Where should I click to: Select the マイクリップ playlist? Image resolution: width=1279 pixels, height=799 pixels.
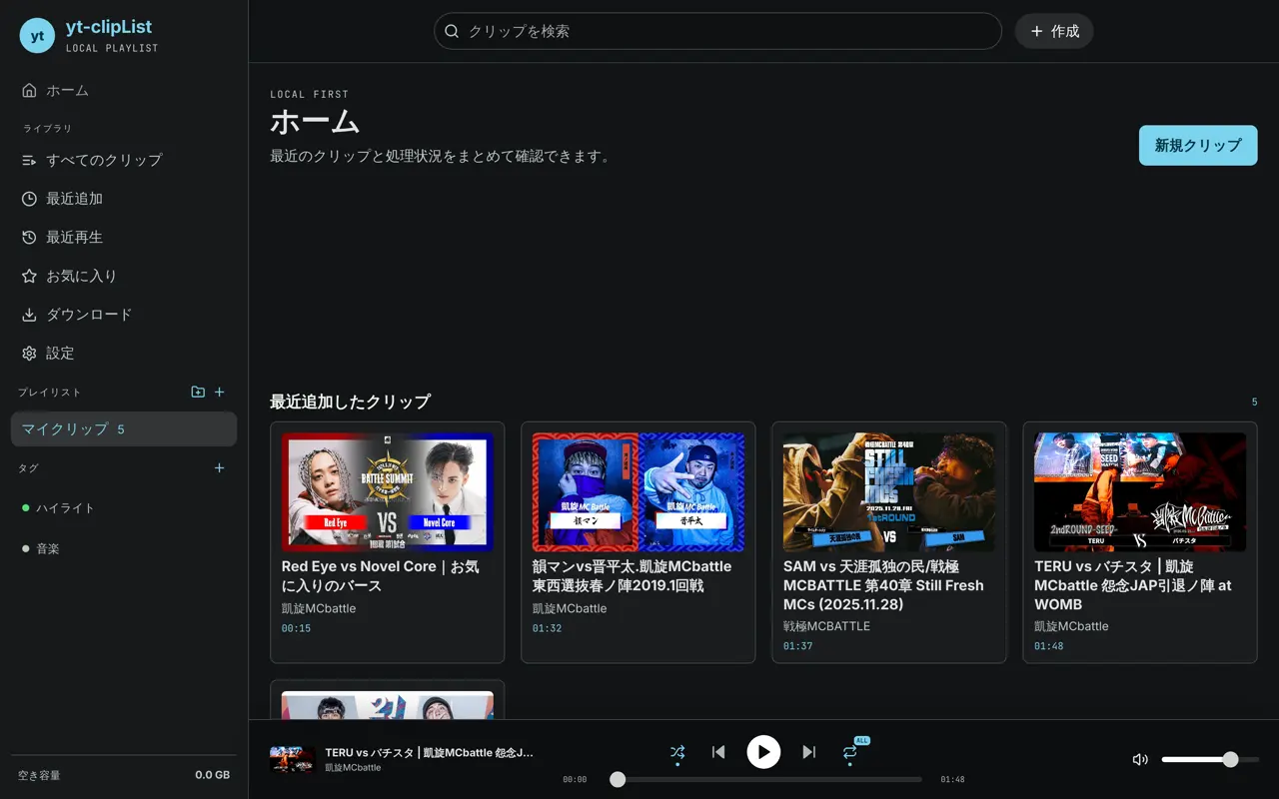point(124,429)
